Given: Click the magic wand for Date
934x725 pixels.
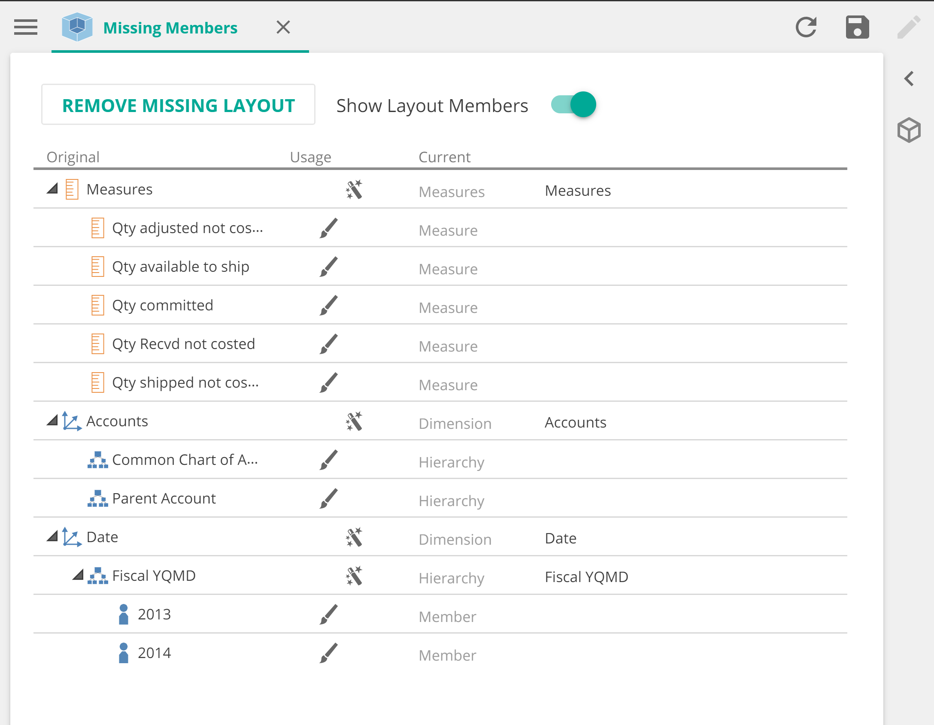Looking at the screenshot, I should [x=354, y=537].
